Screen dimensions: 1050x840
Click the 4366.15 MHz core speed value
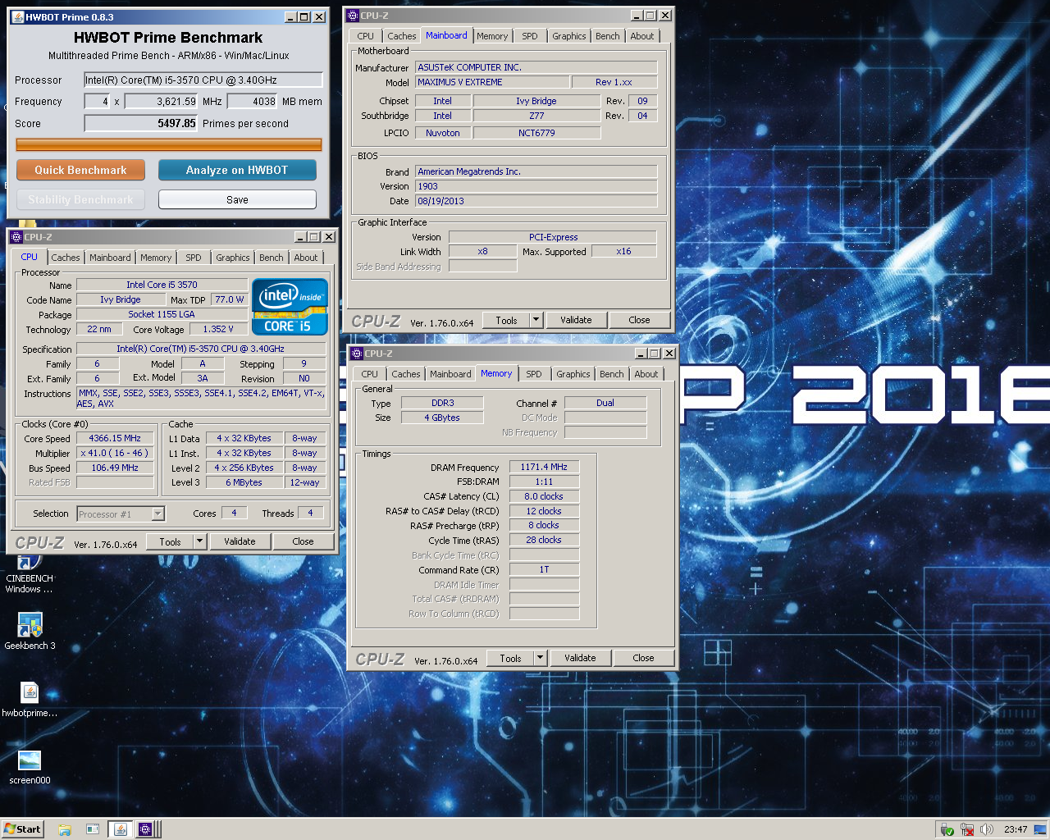115,438
